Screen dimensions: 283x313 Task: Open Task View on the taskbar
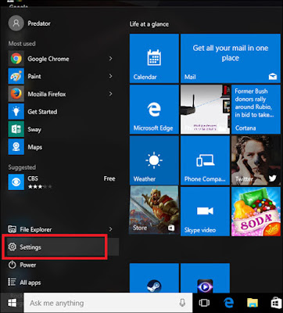pyautogui.click(x=204, y=303)
